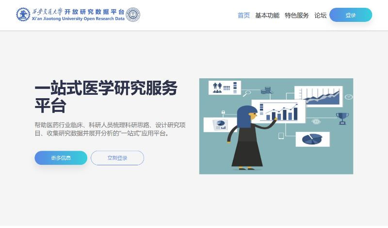This screenshot has height=228, width=388.
Task: Open the 基本功能 menu item
Action: tap(267, 15)
